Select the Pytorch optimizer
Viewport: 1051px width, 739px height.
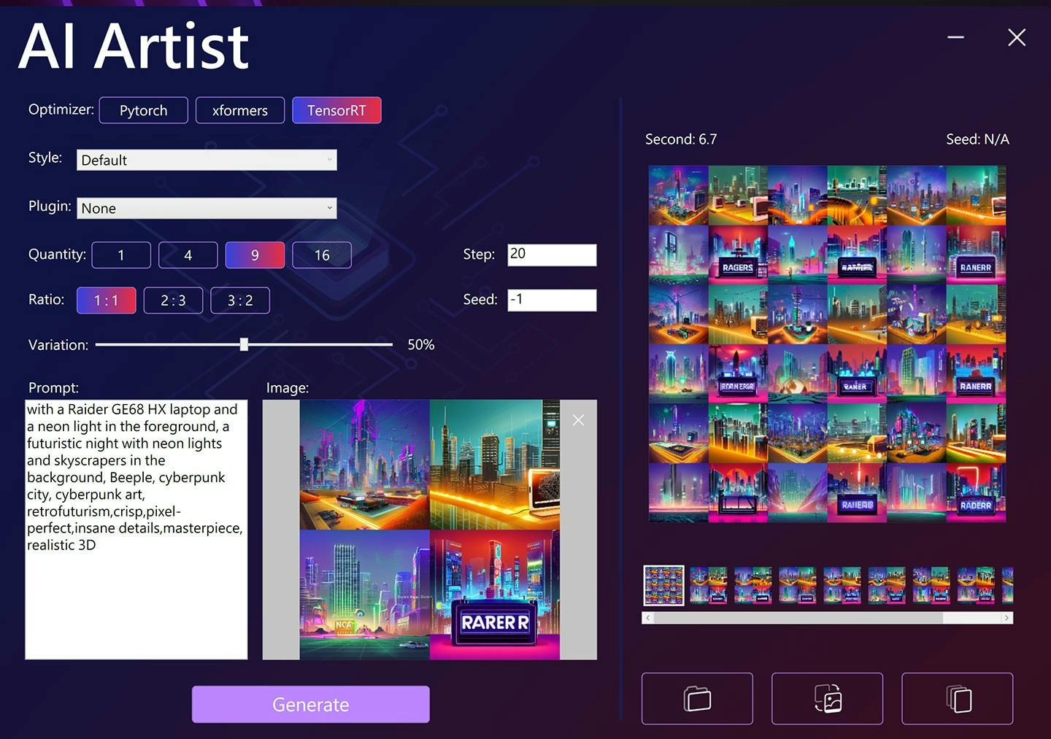[143, 110]
